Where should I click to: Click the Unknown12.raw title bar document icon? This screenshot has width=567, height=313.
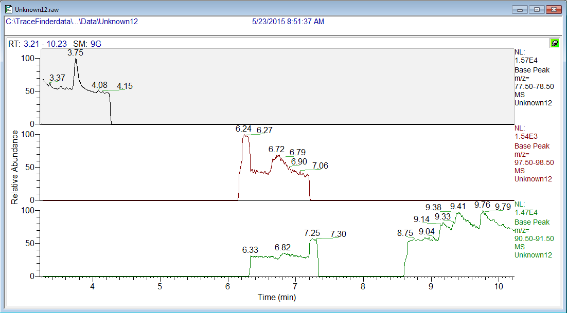[x=8, y=9]
